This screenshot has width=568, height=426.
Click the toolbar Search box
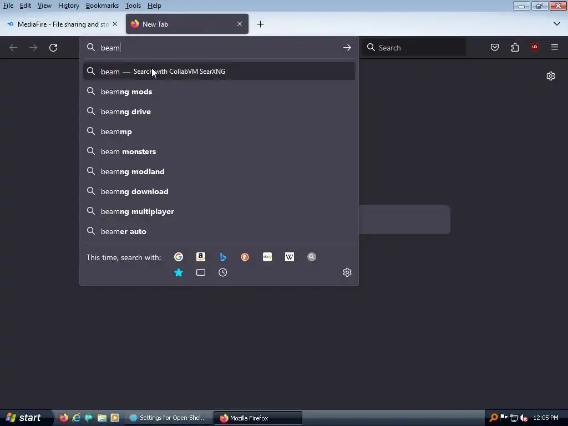point(414,48)
